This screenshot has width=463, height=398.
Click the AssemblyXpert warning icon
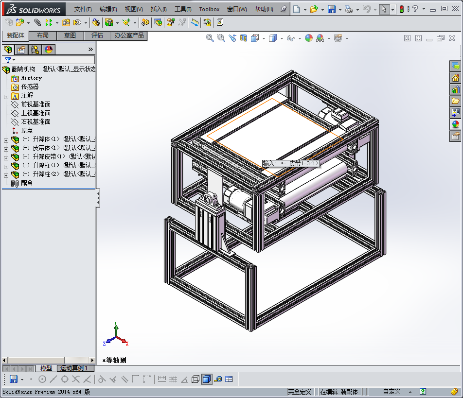[x=207, y=22]
